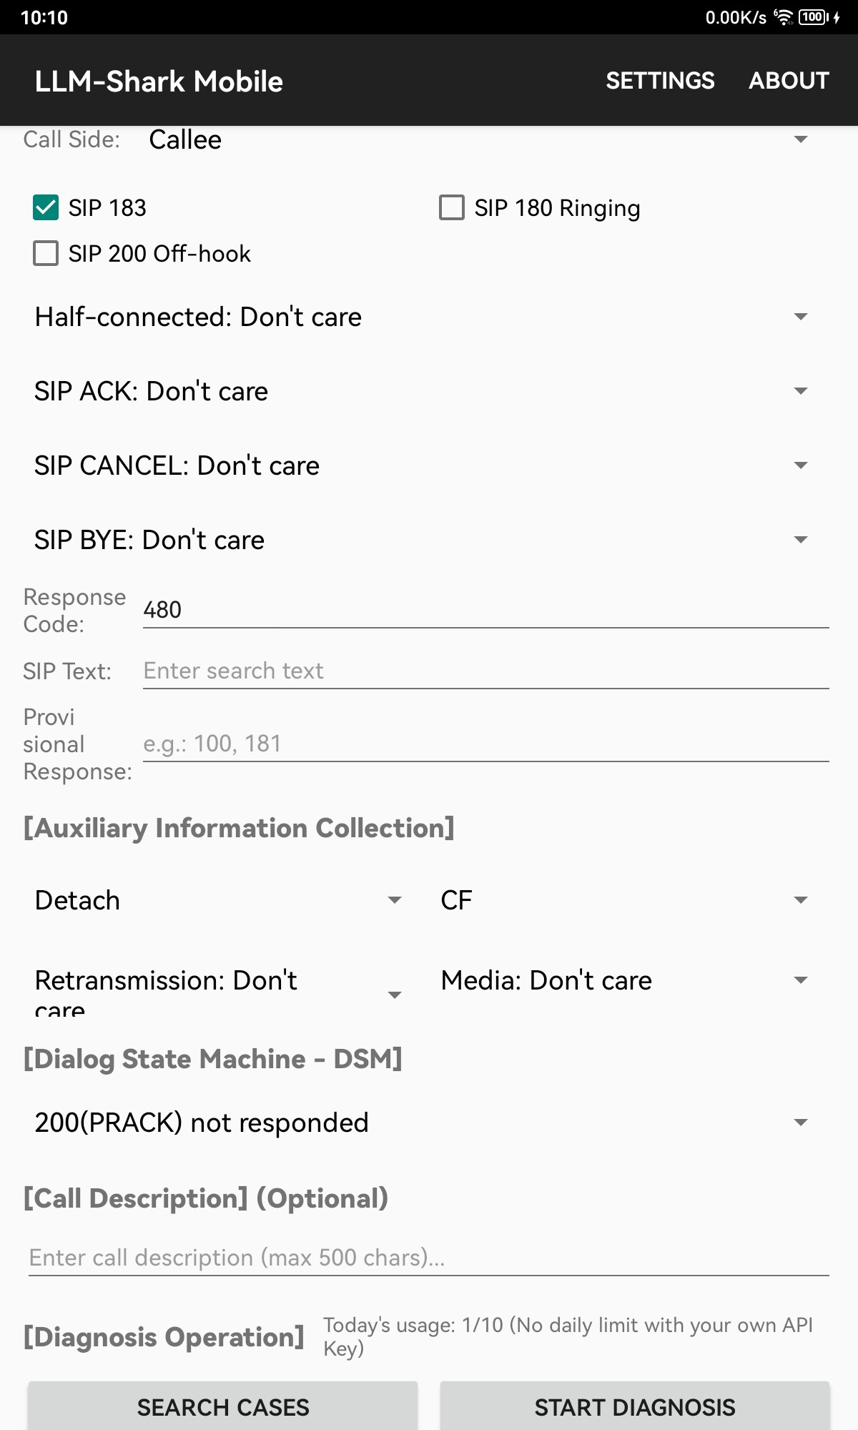Focus the Response Code field
858x1430 pixels.
[x=485, y=610]
